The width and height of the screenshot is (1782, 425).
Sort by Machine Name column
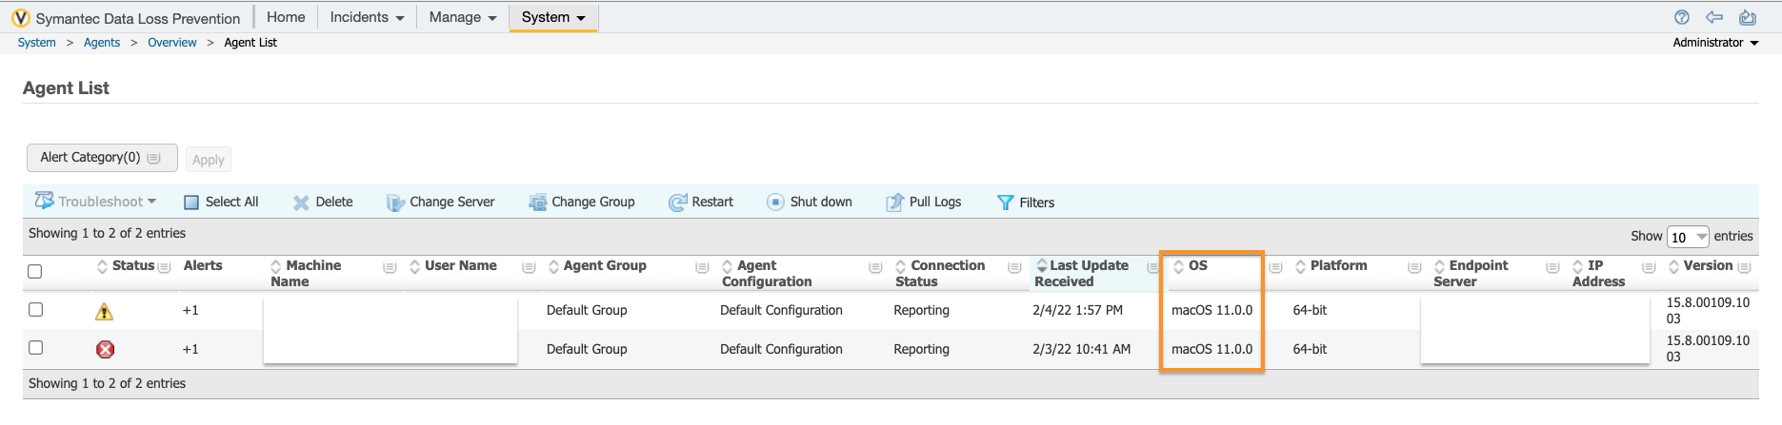pyautogui.click(x=275, y=266)
